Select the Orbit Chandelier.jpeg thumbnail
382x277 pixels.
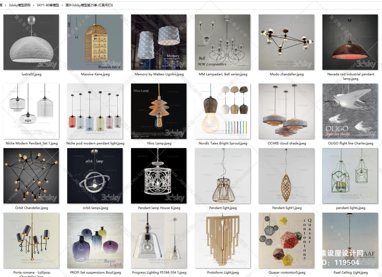pos(31,176)
